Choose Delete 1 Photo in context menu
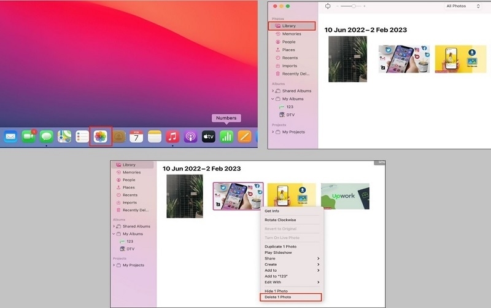The width and height of the screenshot is (491, 308). [291, 297]
